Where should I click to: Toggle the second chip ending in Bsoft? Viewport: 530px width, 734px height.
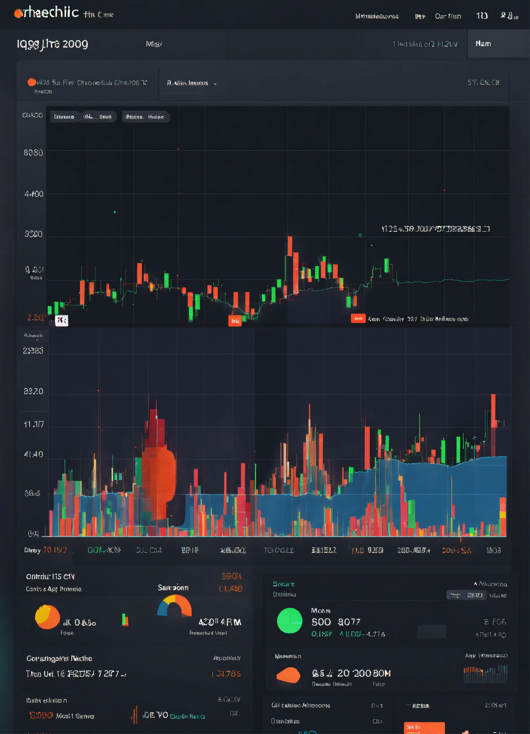pyautogui.click(x=98, y=117)
